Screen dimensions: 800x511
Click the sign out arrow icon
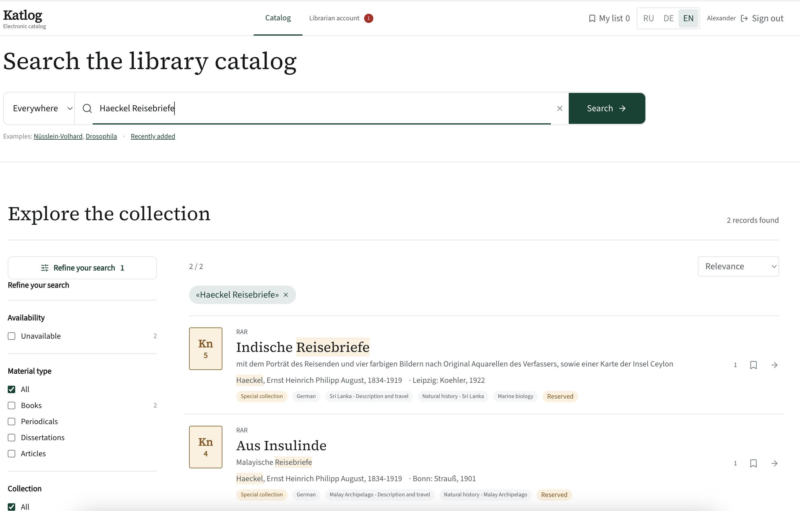(744, 18)
